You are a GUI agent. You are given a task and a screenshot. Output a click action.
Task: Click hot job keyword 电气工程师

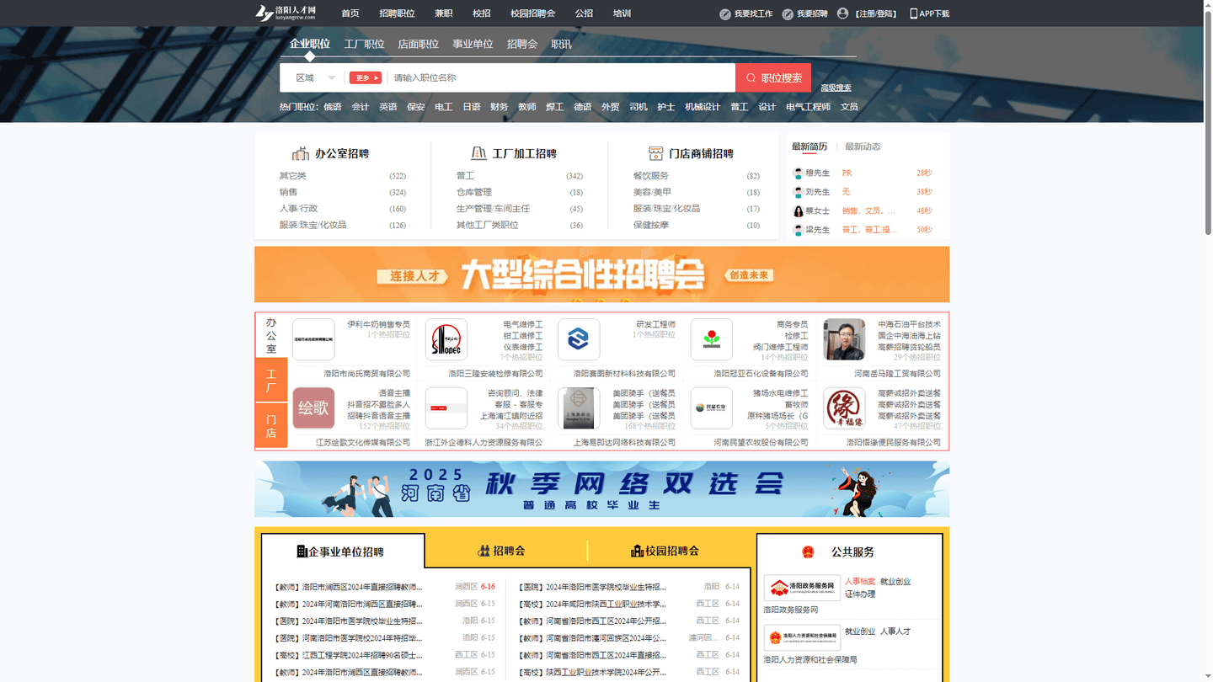coord(808,107)
